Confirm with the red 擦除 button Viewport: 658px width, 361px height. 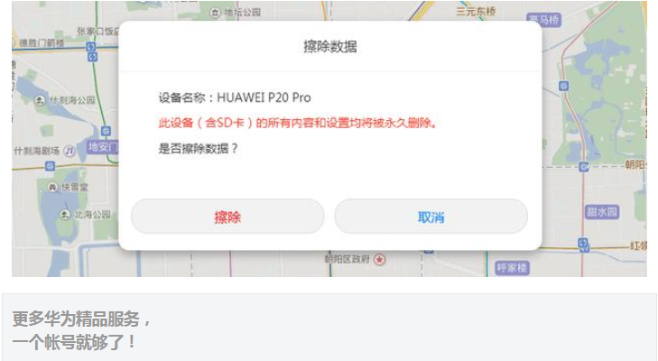pyautogui.click(x=227, y=217)
